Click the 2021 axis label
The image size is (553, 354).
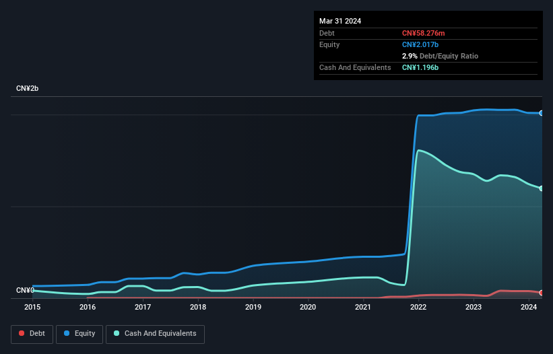[363, 307]
